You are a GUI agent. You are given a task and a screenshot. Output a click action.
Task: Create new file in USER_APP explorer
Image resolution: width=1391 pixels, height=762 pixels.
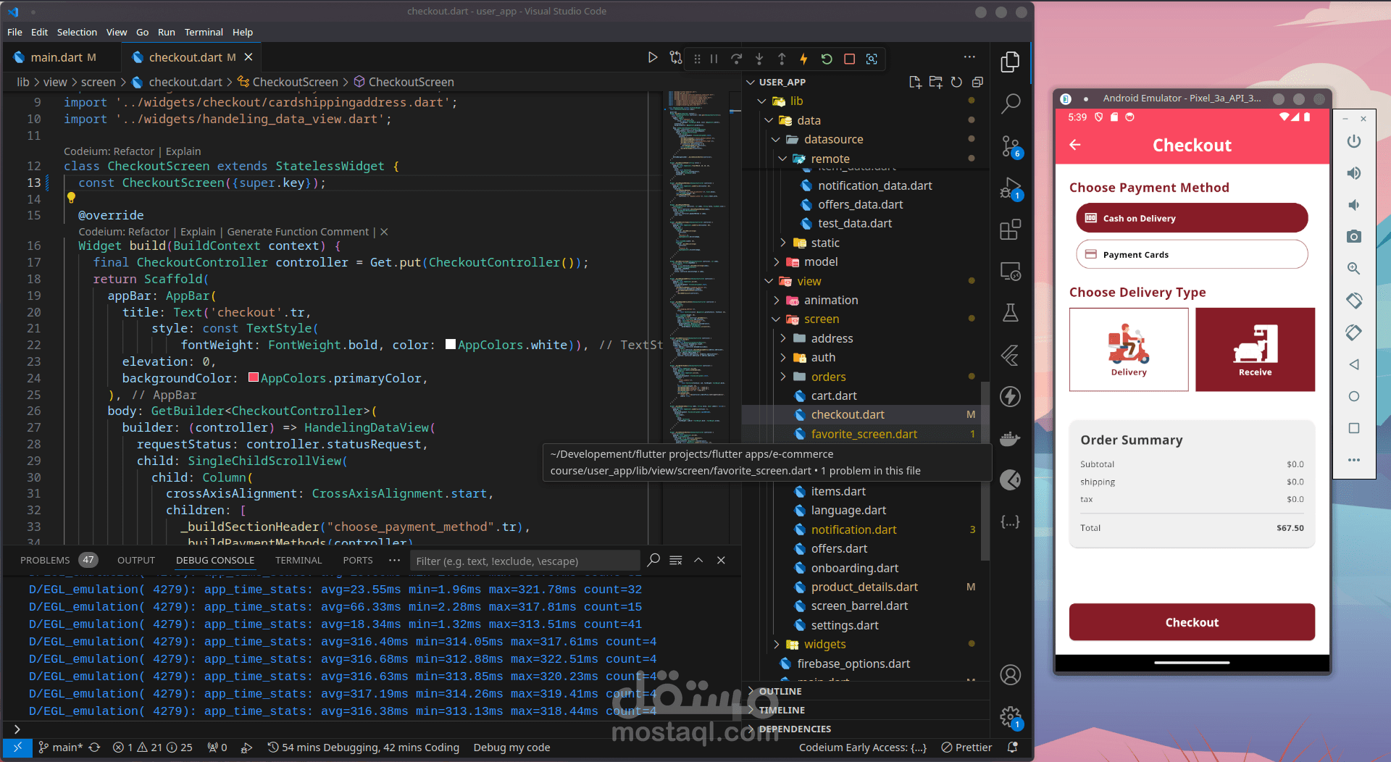(915, 82)
